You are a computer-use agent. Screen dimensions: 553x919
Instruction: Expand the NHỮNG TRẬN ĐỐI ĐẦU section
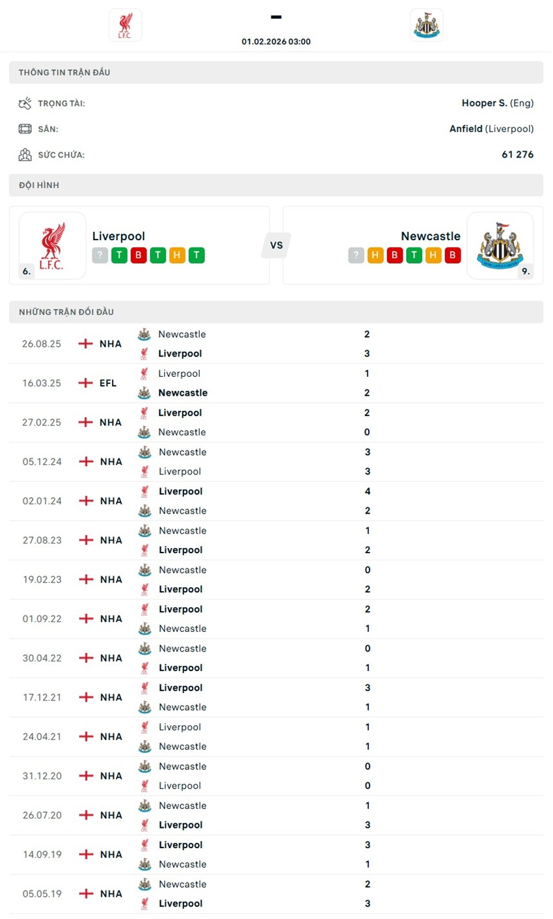pyautogui.click(x=276, y=312)
